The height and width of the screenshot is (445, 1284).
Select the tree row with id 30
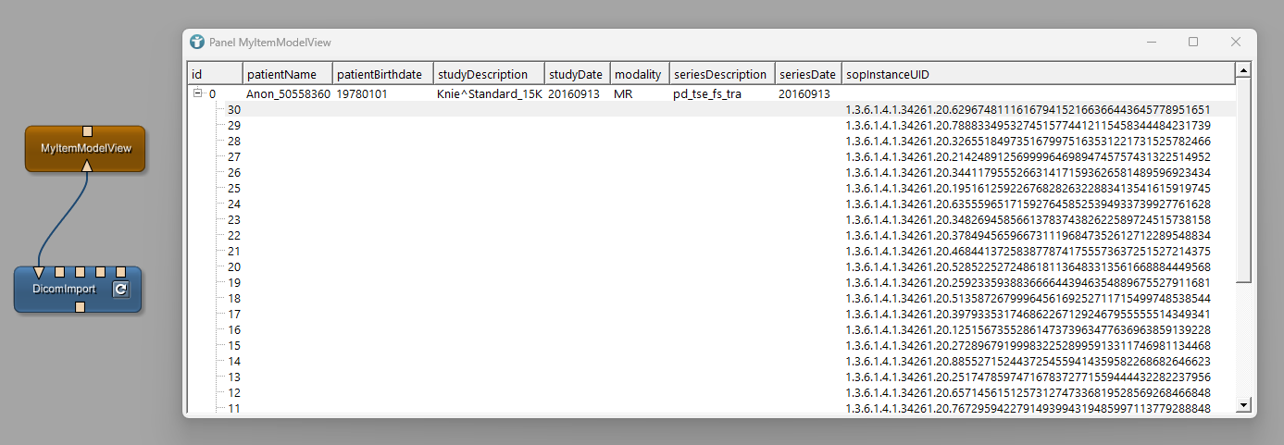234,109
